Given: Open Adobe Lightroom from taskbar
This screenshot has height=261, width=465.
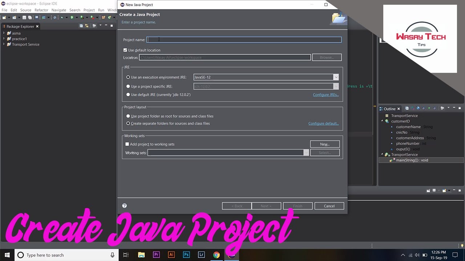Looking at the screenshot, I should click(201, 255).
